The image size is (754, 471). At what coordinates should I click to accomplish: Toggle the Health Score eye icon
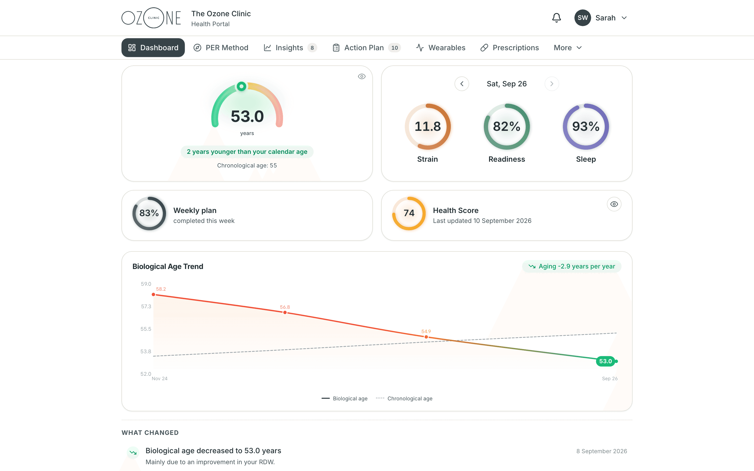pos(614,204)
